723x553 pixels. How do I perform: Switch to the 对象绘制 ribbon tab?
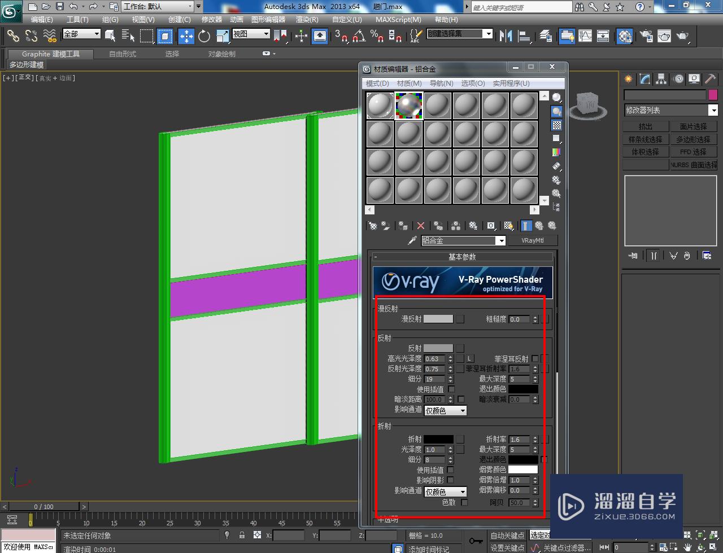pyautogui.click(x=222, y=54)
